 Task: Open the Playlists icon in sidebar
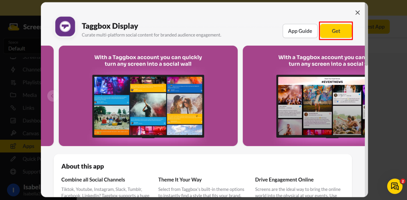pyautogui.click(x=13, y=83)
